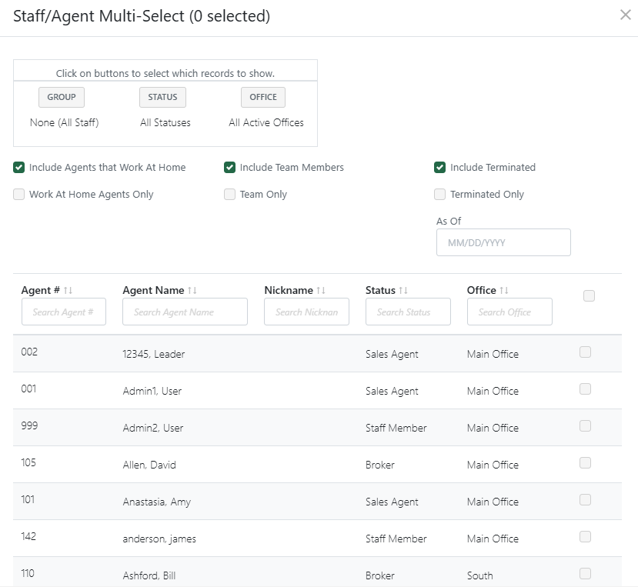The width and height of the screenshot is (638, 587).
Task: Click the As Of date field
Action: tap(503, 242)
